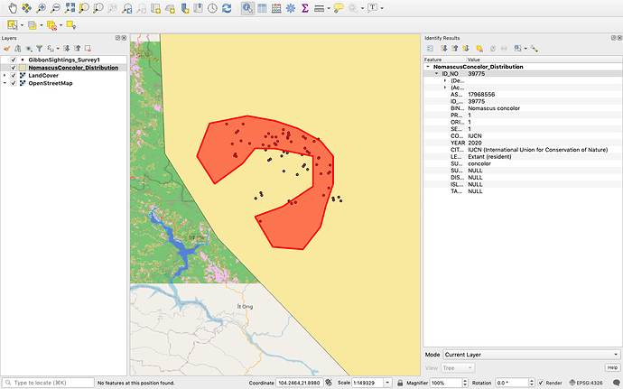Click Deselect Features from All Layers icon

(51, 25)
